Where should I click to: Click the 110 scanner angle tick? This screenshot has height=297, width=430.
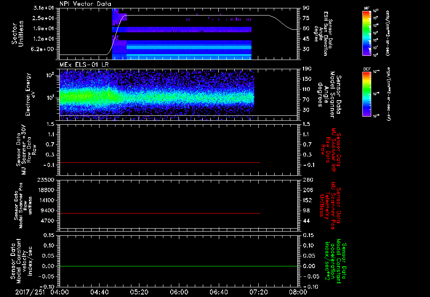pyautogui.click(x=307, y=89)
